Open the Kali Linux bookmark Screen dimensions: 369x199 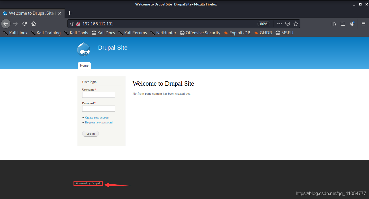15,33
